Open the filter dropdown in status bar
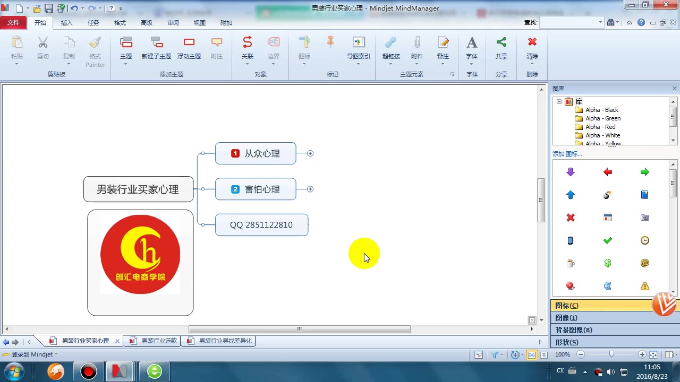This screenshot has height=382, width=680. [x=503, y=355]
